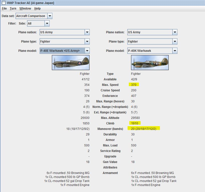
Task: Click the Max. Speed row label
Action: pyautogui.click(x=110, y=85)
